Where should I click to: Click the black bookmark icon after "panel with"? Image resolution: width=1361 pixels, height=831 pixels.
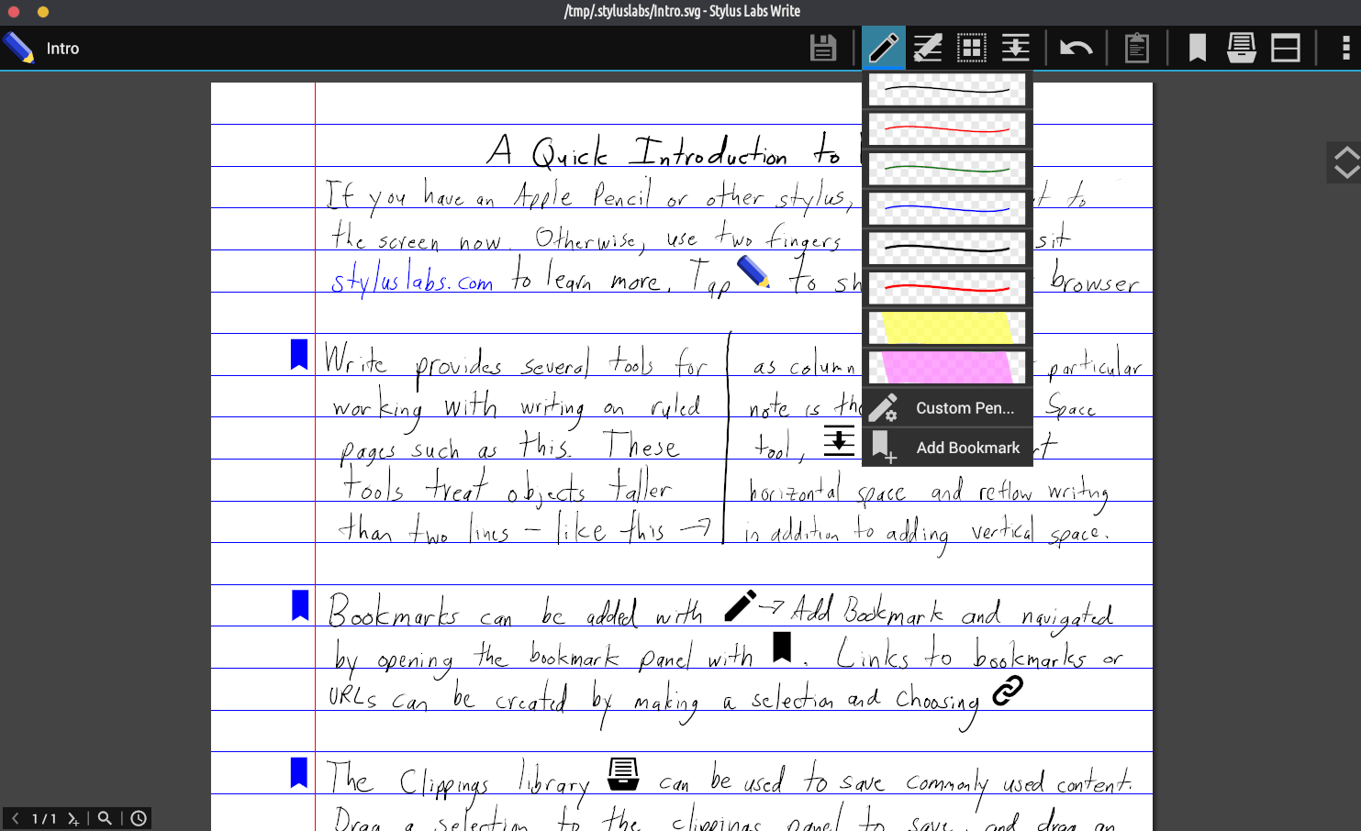coord(782,647)
